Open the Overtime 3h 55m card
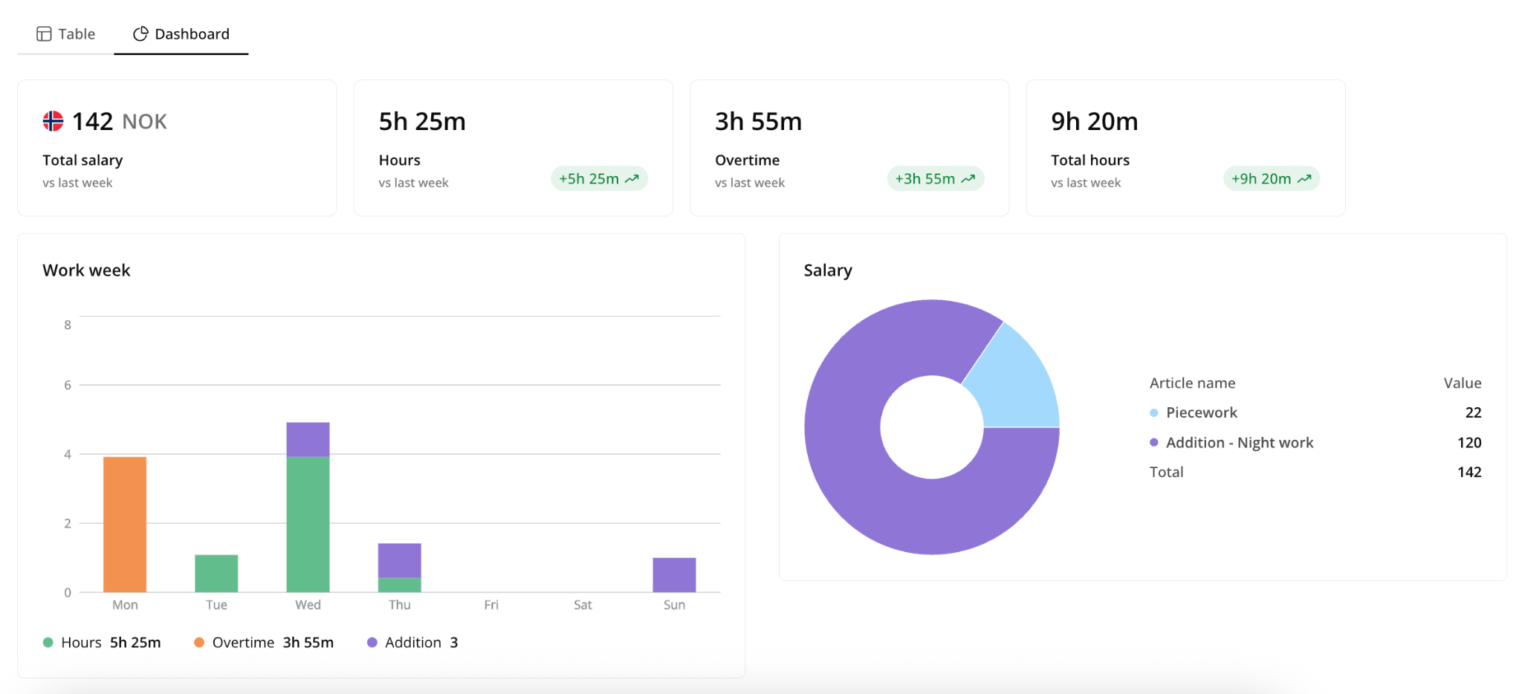The height and width of the screenshot is (694, 1522). [x=849, y=148]
